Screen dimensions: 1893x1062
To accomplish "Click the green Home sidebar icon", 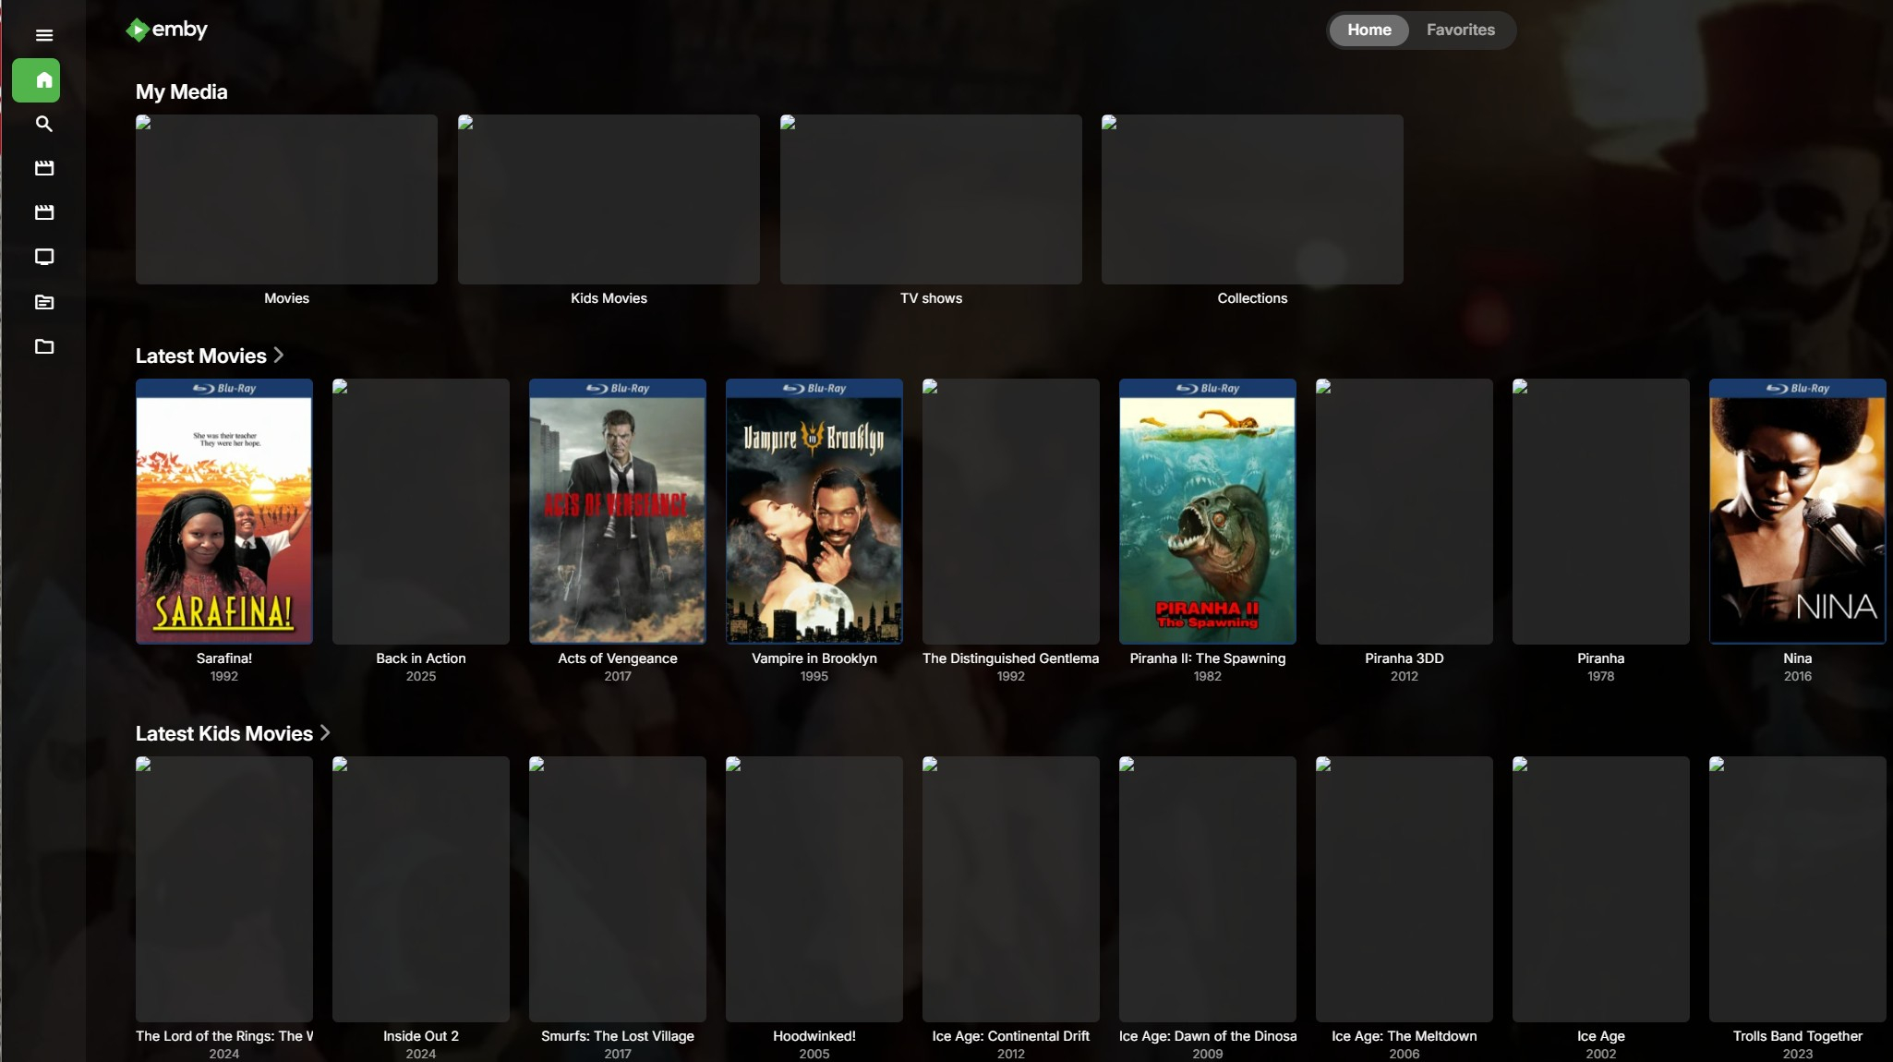I will pyautogui.click(x=36, y=80).
